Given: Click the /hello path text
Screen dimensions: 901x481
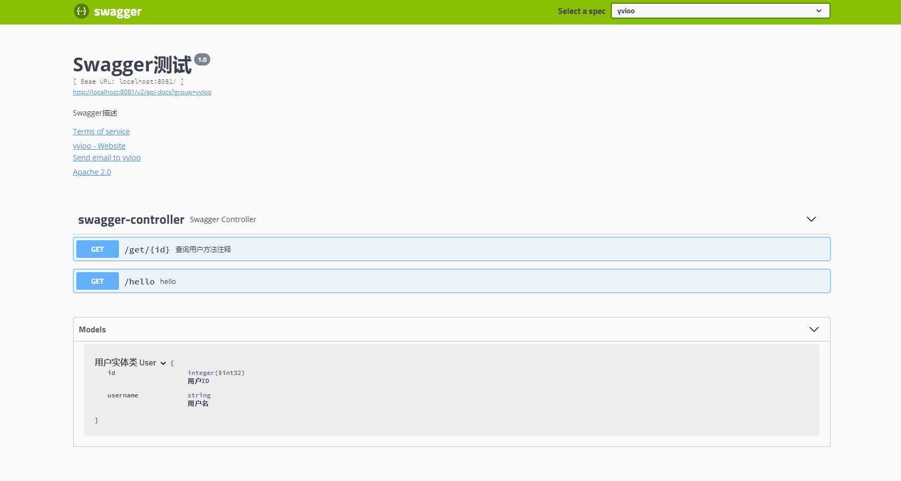Looking at the screenshot, I should click(139, 282).
